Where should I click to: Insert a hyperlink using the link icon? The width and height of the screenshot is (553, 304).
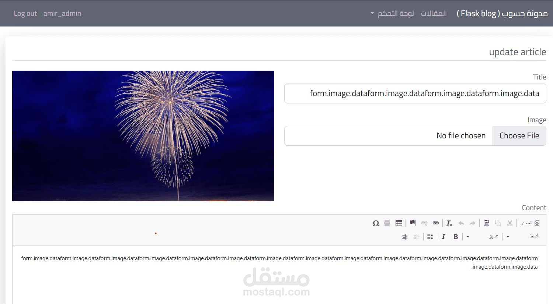pyautogui.click(x=436, y=223)
